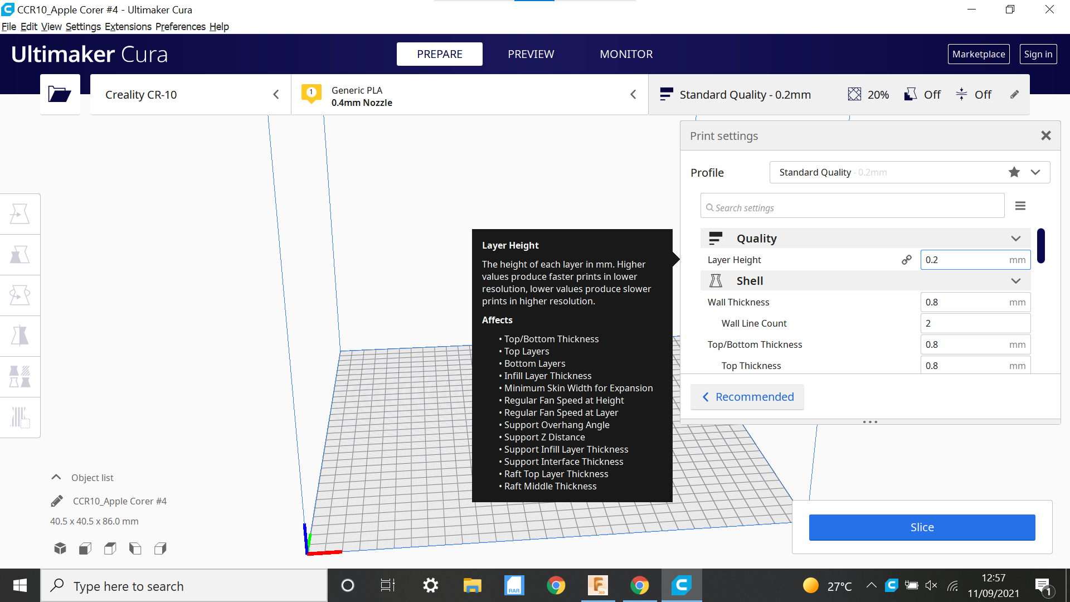Viewport: 1070px width, 602px height.
Task: Click the Top Thickness input field
Action: point(975,365)
